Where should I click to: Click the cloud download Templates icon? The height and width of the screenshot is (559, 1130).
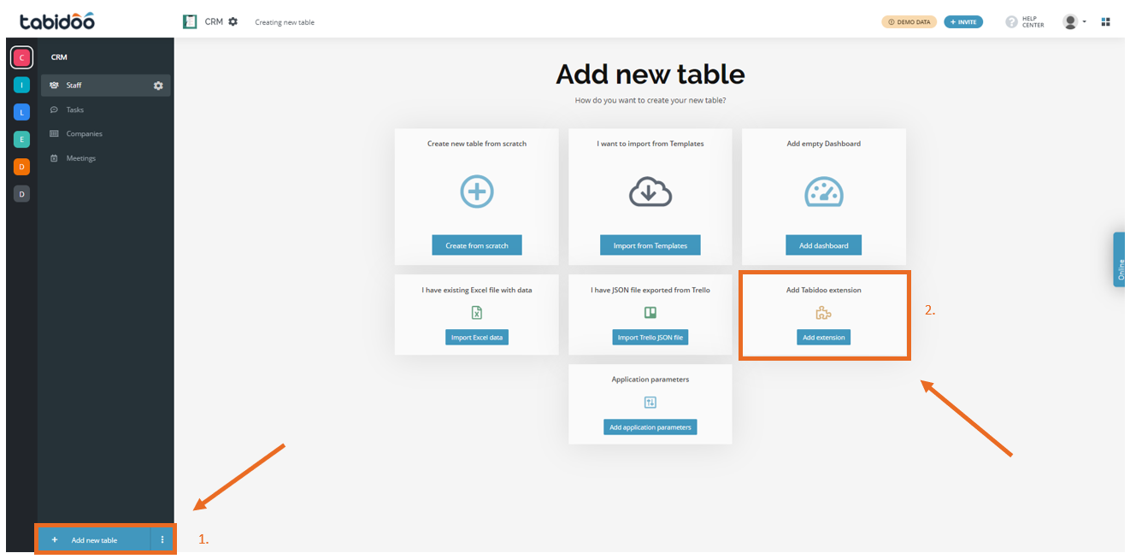(650, 192)
